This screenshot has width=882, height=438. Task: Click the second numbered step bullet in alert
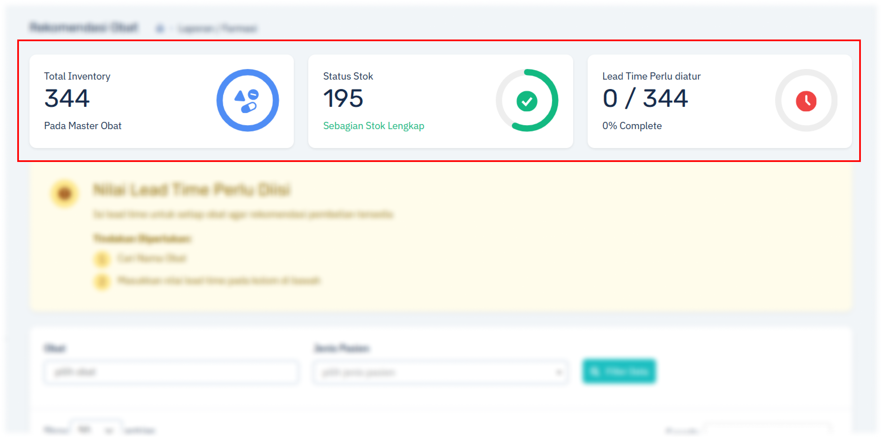pos(102,282)
